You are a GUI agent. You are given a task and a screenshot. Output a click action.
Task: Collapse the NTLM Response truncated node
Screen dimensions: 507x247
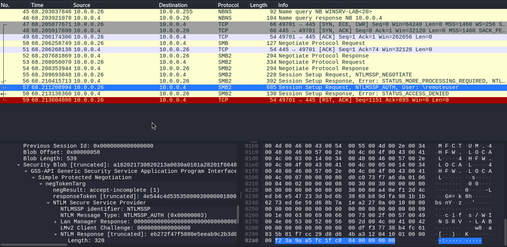pos(56,235)
